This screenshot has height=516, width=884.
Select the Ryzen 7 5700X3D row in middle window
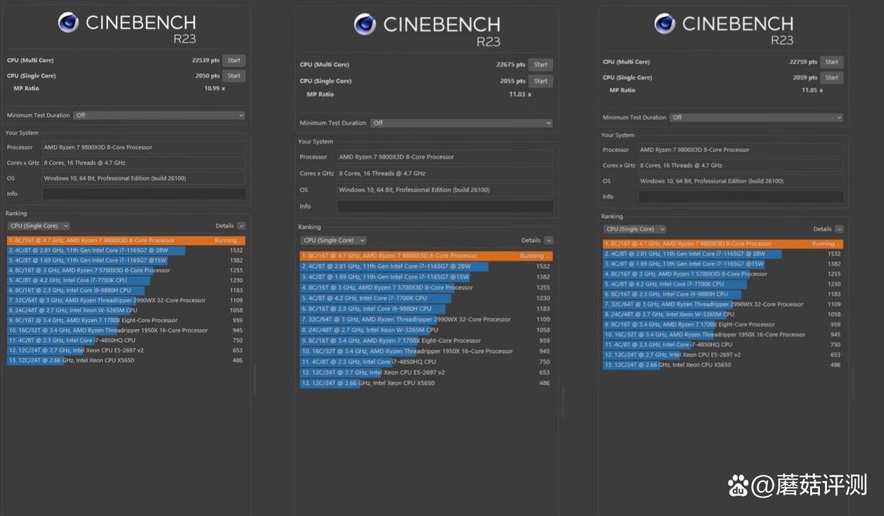[426, 287]
